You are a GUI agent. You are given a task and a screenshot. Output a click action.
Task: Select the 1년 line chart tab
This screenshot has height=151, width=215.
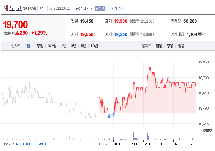[x=64, y=46]
